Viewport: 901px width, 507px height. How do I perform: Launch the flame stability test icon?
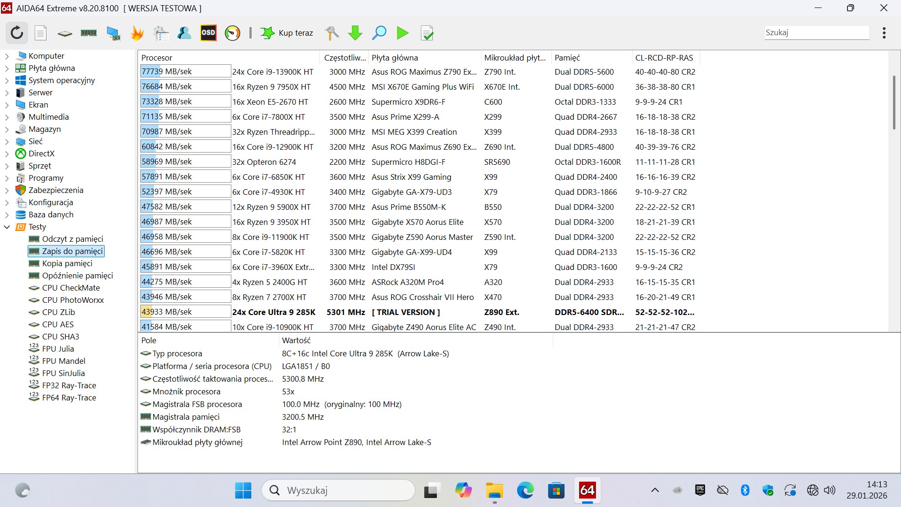coord(137,33)
